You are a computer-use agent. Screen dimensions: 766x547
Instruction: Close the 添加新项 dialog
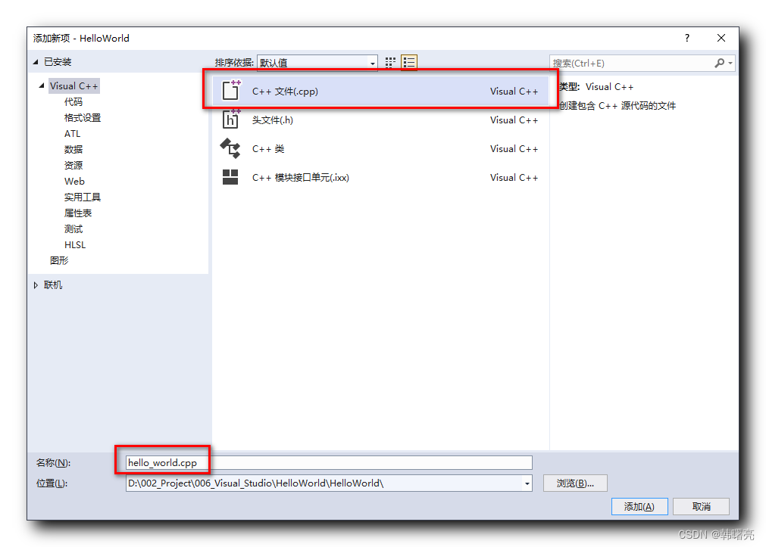[721, 38]
